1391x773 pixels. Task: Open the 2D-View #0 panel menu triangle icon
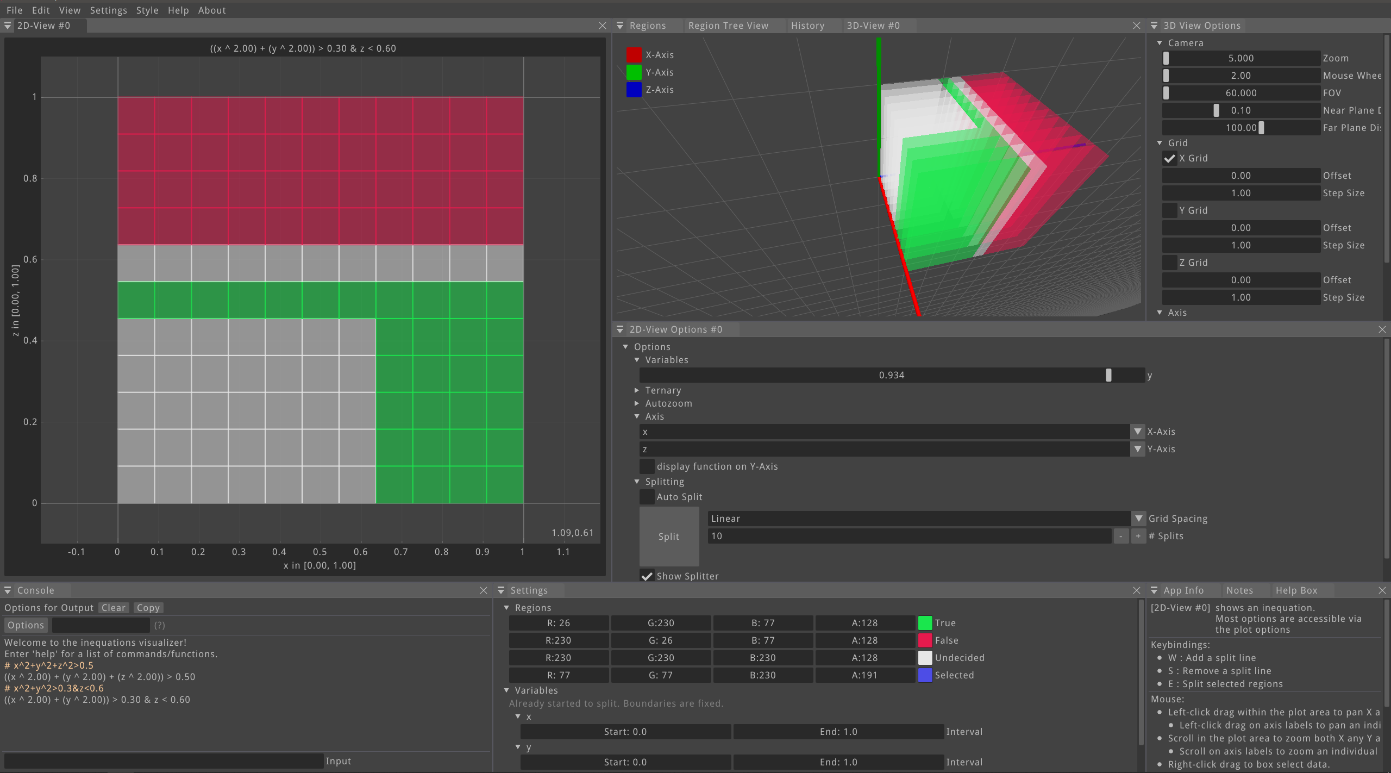(x=8, y=26)
